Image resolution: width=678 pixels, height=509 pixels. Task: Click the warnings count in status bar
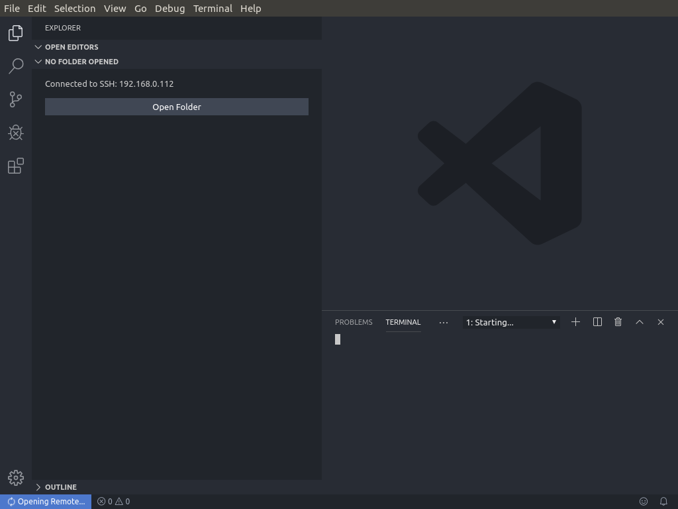(122, 501)
